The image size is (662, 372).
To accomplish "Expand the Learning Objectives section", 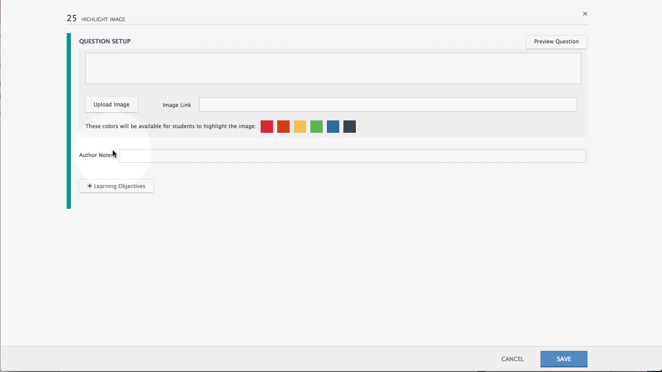I will pyautogui.click(x=116, y=186).
